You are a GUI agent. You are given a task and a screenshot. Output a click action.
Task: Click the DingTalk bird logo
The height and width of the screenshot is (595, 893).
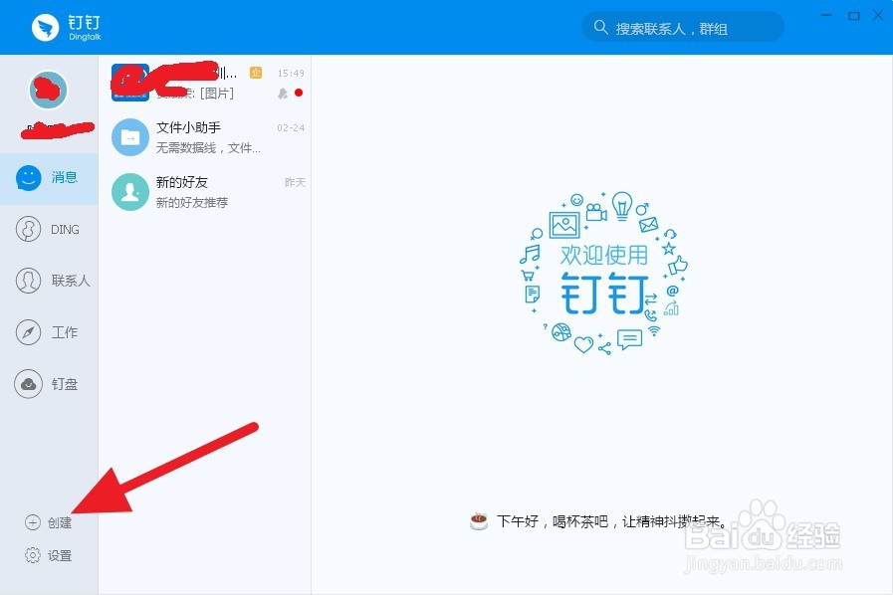pos(45,27)
